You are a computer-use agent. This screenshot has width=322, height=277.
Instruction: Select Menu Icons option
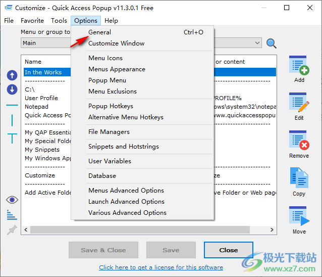coord(142,58)
